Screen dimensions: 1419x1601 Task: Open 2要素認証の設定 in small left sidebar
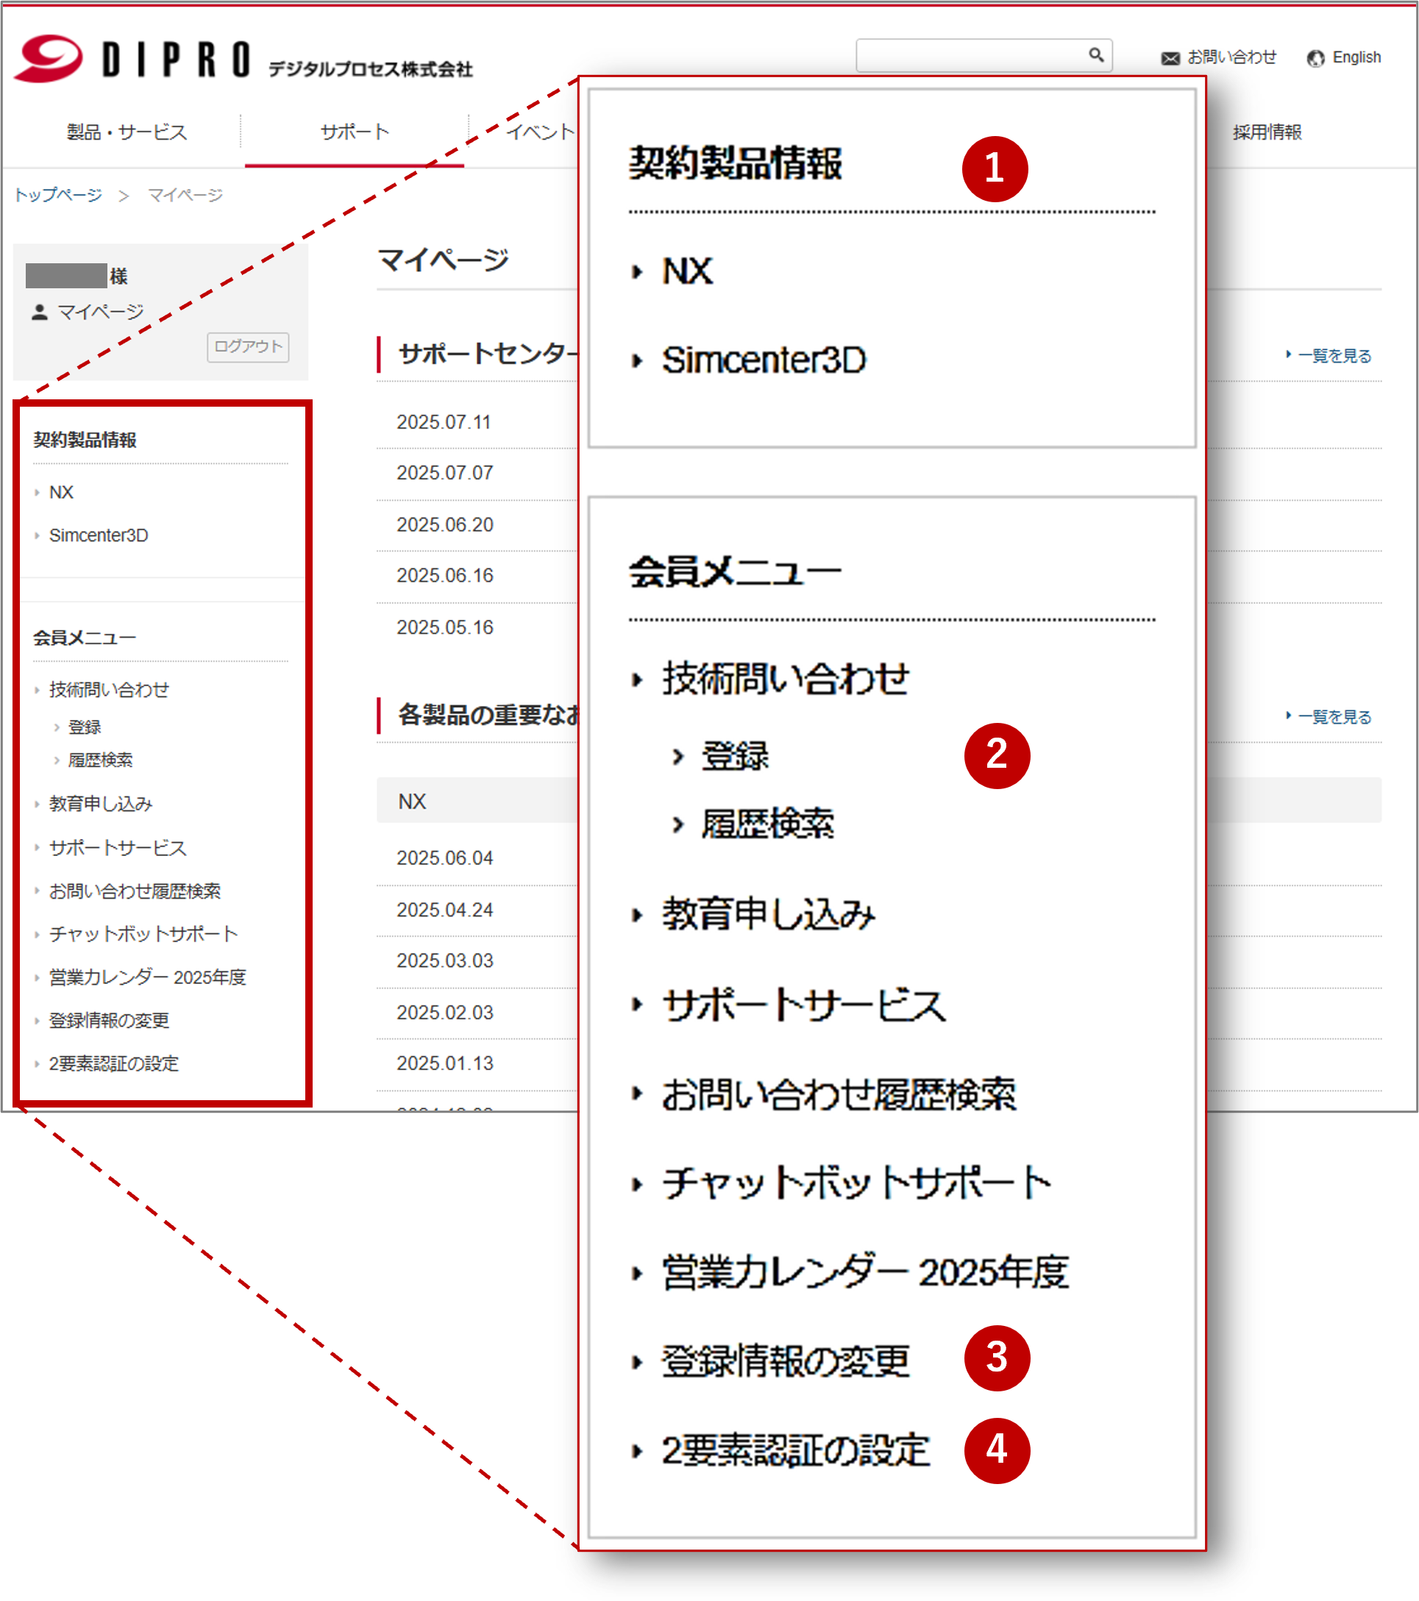tap(113, 1063)
